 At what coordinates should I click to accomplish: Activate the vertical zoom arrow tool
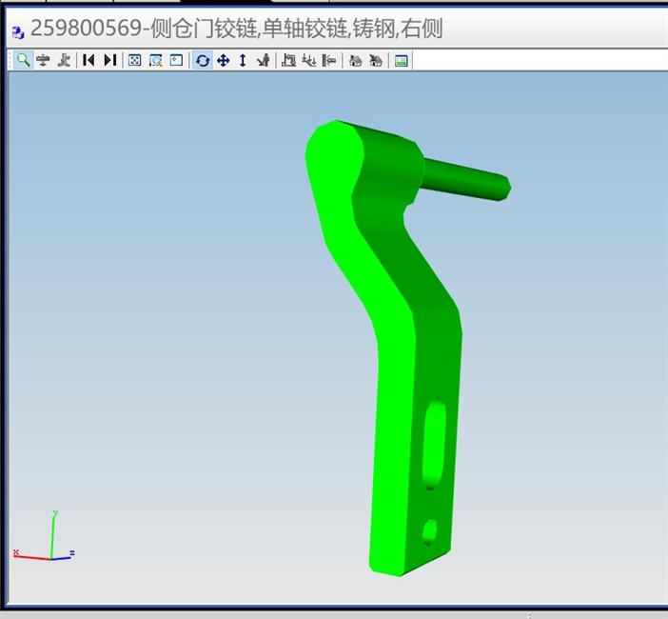click(x=243, y=60)
